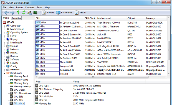Open the Parameters toolbar button

coord(64,12)
